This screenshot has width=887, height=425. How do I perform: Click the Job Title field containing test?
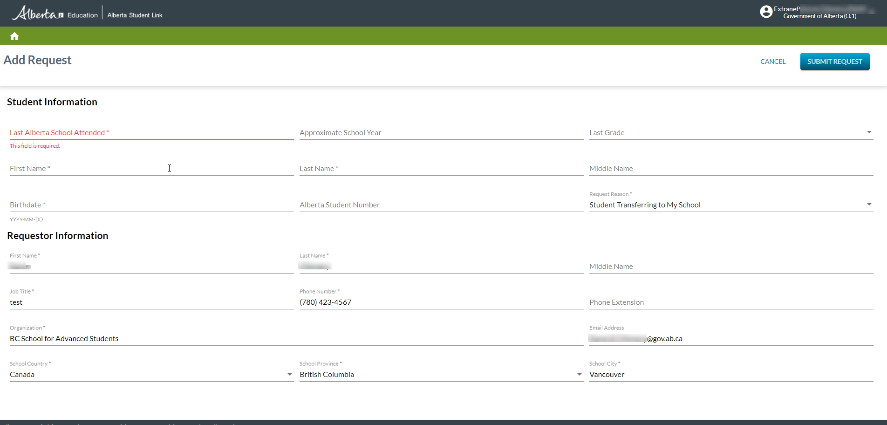tap(151, 302)
